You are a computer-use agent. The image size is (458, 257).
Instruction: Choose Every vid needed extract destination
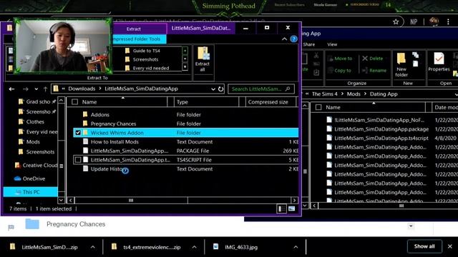click(151, 69)
